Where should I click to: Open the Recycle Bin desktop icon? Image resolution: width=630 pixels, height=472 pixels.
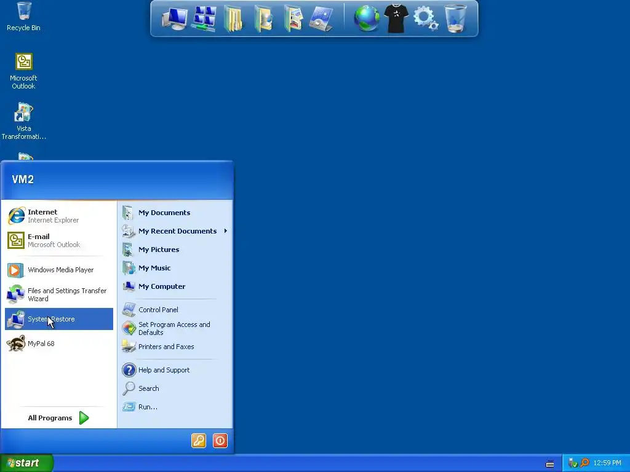(x=24, y=16)
